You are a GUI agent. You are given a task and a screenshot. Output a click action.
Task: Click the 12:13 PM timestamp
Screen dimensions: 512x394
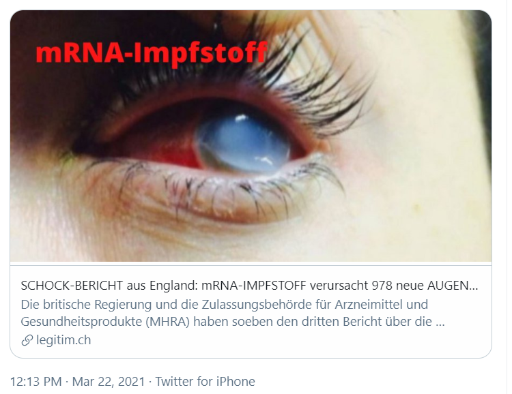point(36,381)
